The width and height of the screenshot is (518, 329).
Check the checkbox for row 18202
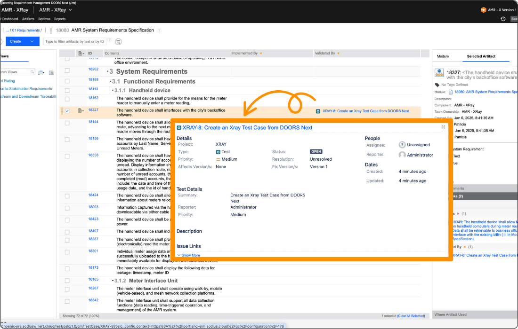[x=67, y=70]
